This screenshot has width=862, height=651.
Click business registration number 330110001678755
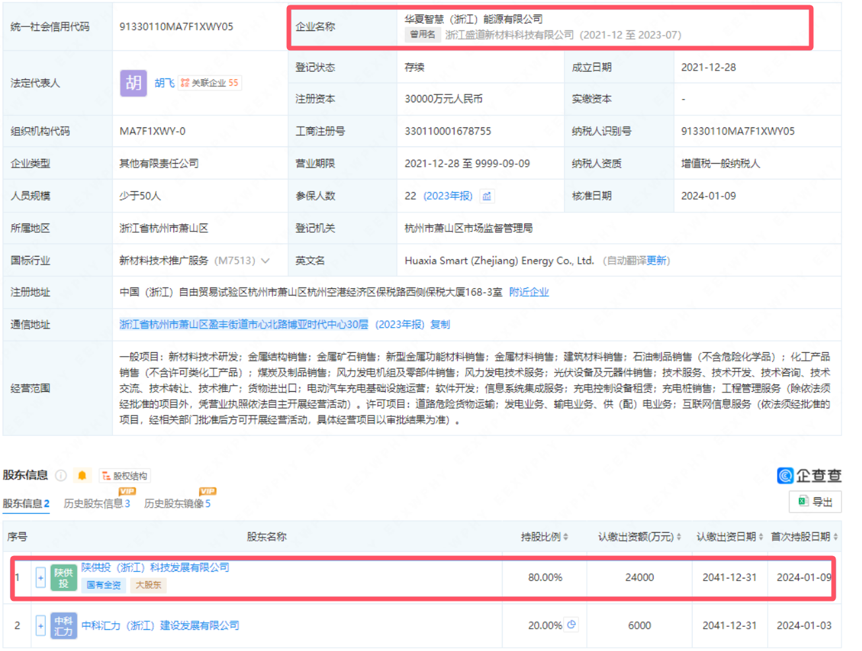[x=448, y=131]
